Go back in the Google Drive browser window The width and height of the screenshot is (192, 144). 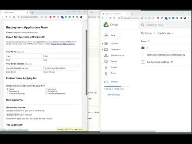103,18
